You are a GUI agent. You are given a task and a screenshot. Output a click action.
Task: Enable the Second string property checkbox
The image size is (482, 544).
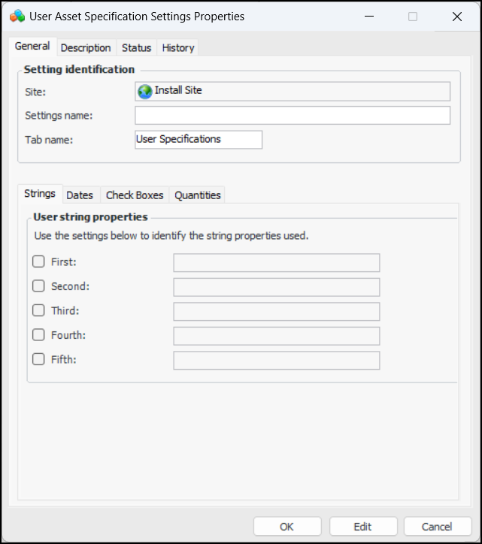(x=38, y=286)
